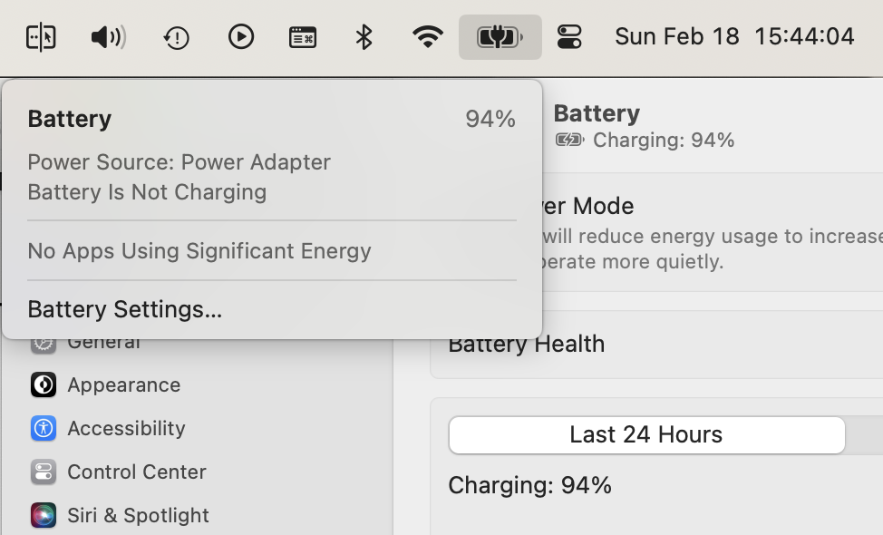The width and height of the screenshot is (883, 535).
Task: Switch to Last 24 Hours tab
Action: tap(645, 434)
